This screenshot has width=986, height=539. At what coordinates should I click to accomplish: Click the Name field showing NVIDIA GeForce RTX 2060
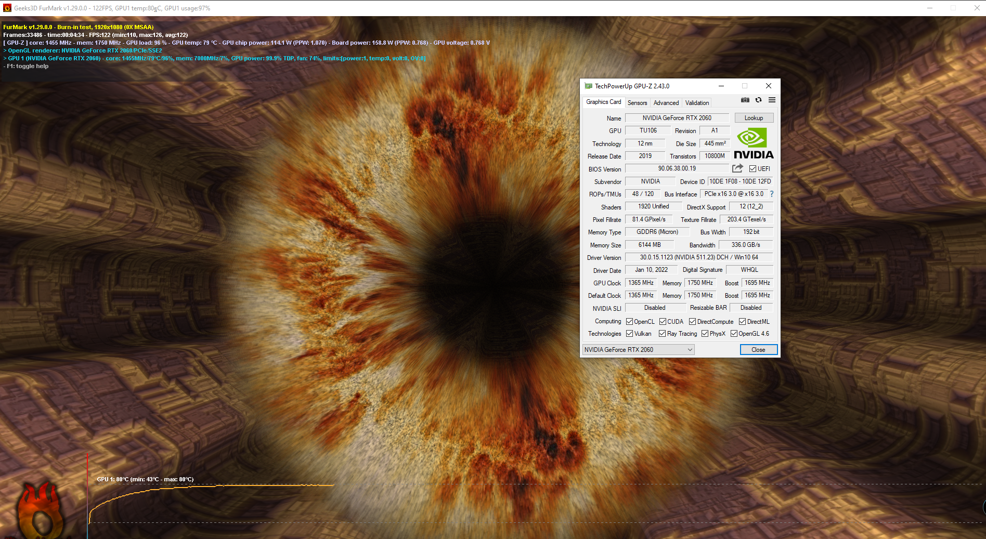(x=677, y=117)
